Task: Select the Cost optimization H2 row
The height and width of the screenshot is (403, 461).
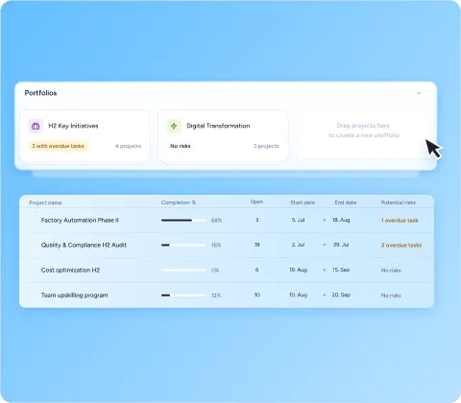Action: [227, 270]
